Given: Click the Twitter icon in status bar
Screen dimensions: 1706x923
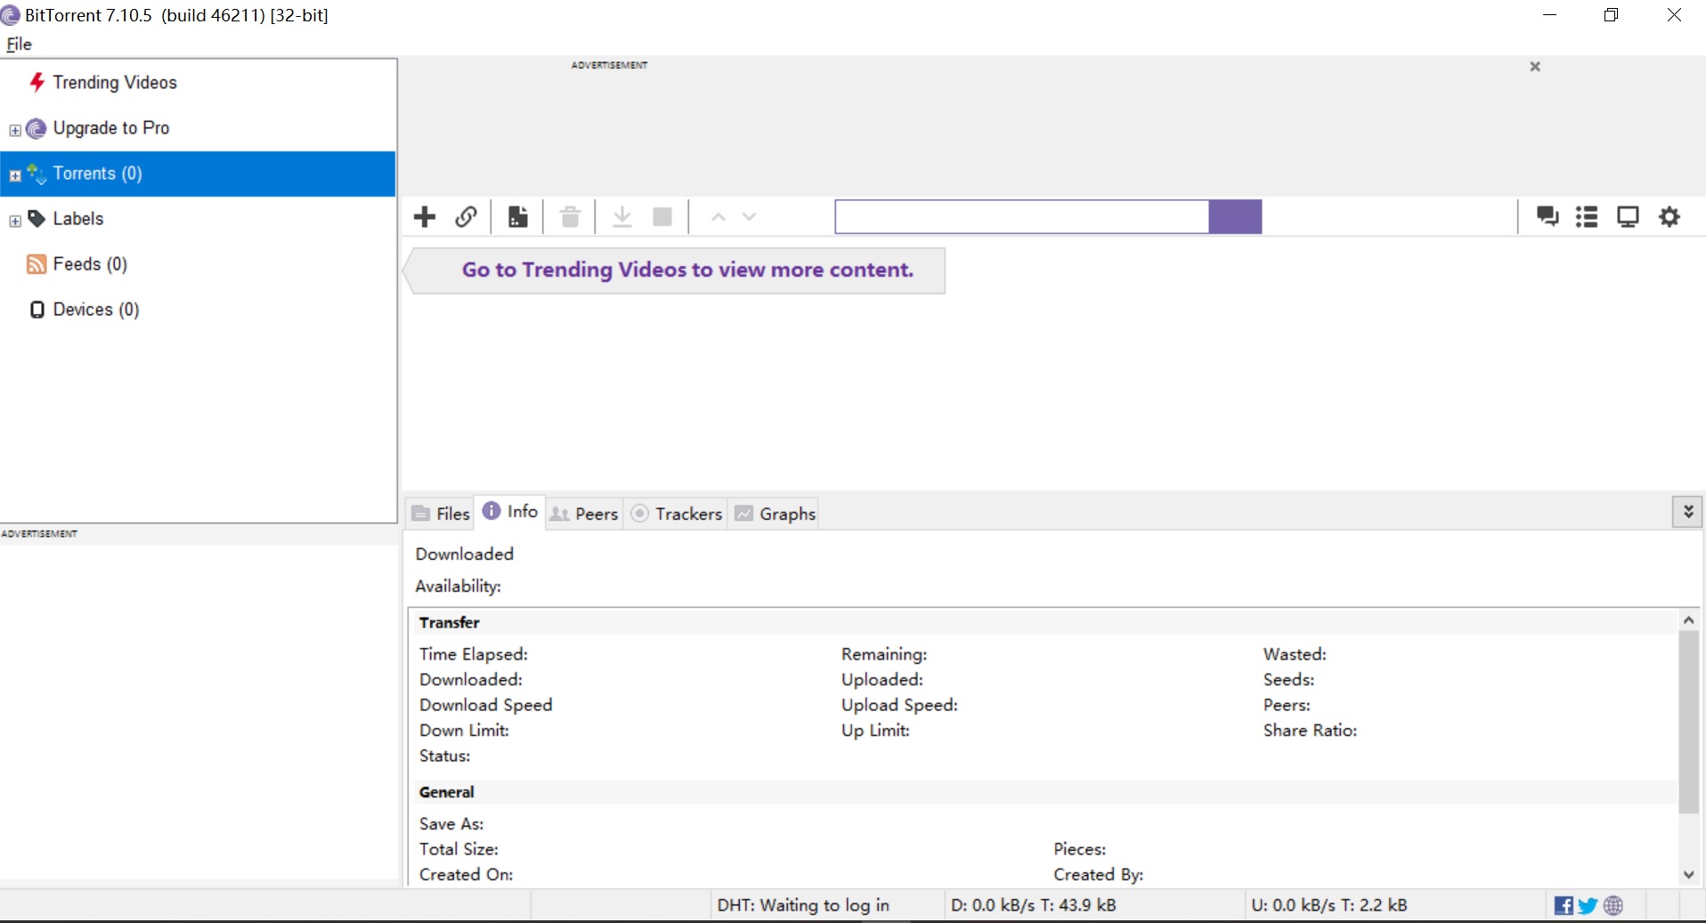Looking at the screenshot, I should [x=1588, y=906].
